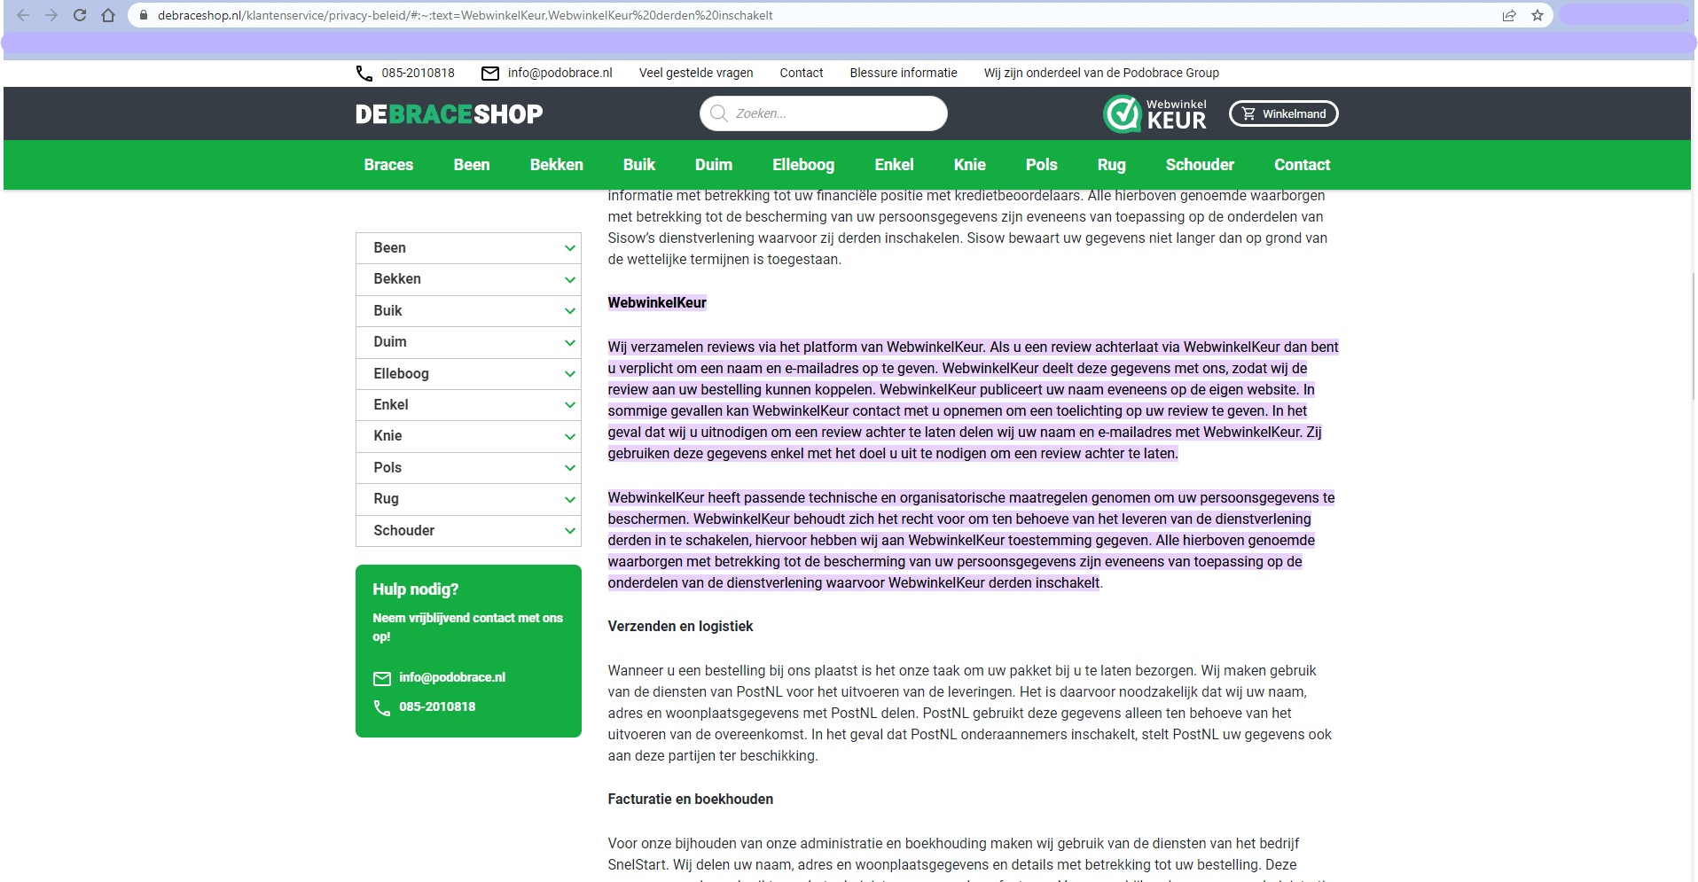The height and width of the screenshot is (882, 1698).
Task: Expand the Schouder sidebar category
Action: click(x=569, y=531)
